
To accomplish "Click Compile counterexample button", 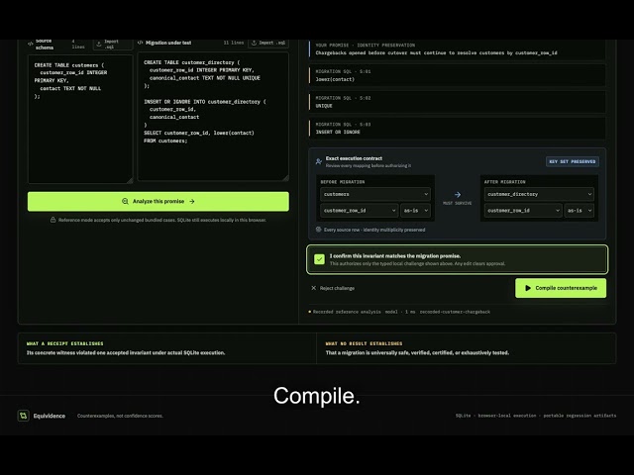I will [x=561, y=288].
